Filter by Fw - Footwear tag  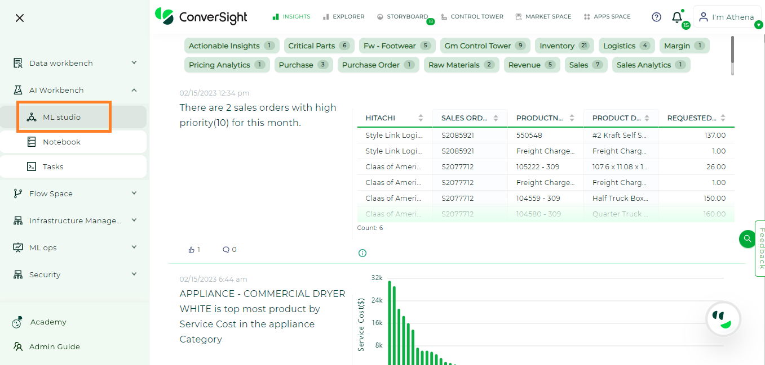point(396,46)
